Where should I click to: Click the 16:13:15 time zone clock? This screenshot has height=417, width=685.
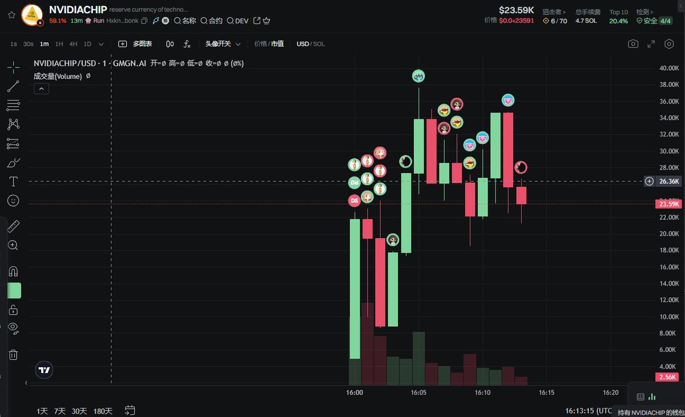(x=589, y=411)
